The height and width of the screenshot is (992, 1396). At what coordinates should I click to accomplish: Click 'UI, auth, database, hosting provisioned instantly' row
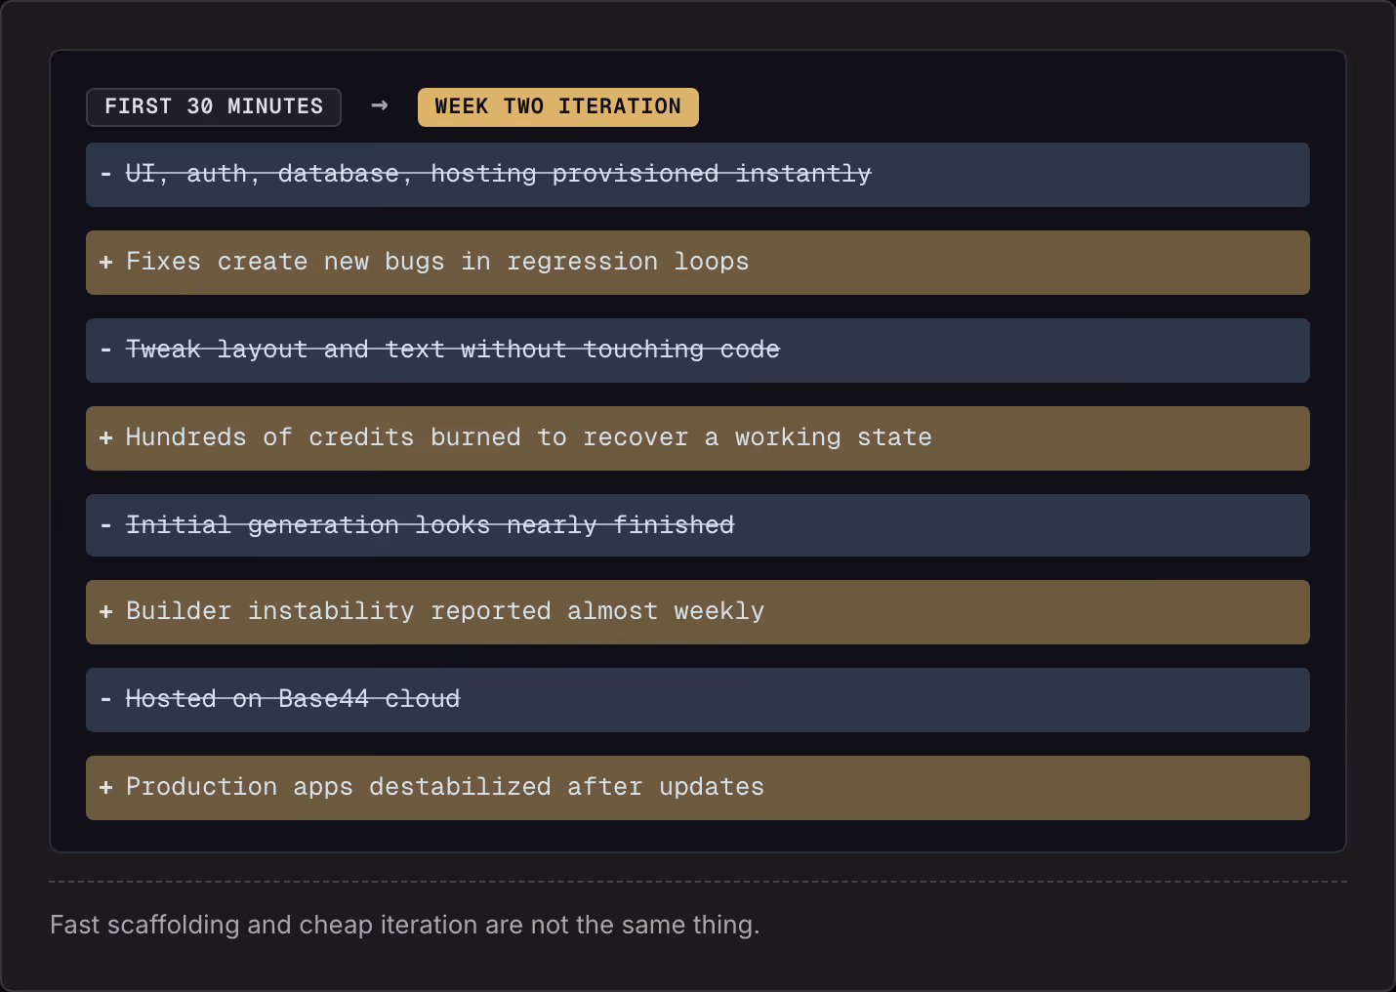(x=698, y=175)
